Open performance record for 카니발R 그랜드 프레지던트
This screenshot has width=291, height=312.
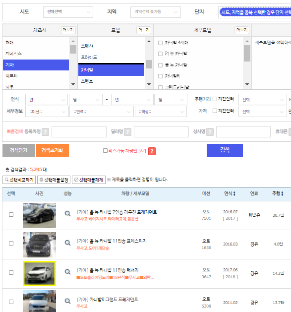[x=67, y=301]
